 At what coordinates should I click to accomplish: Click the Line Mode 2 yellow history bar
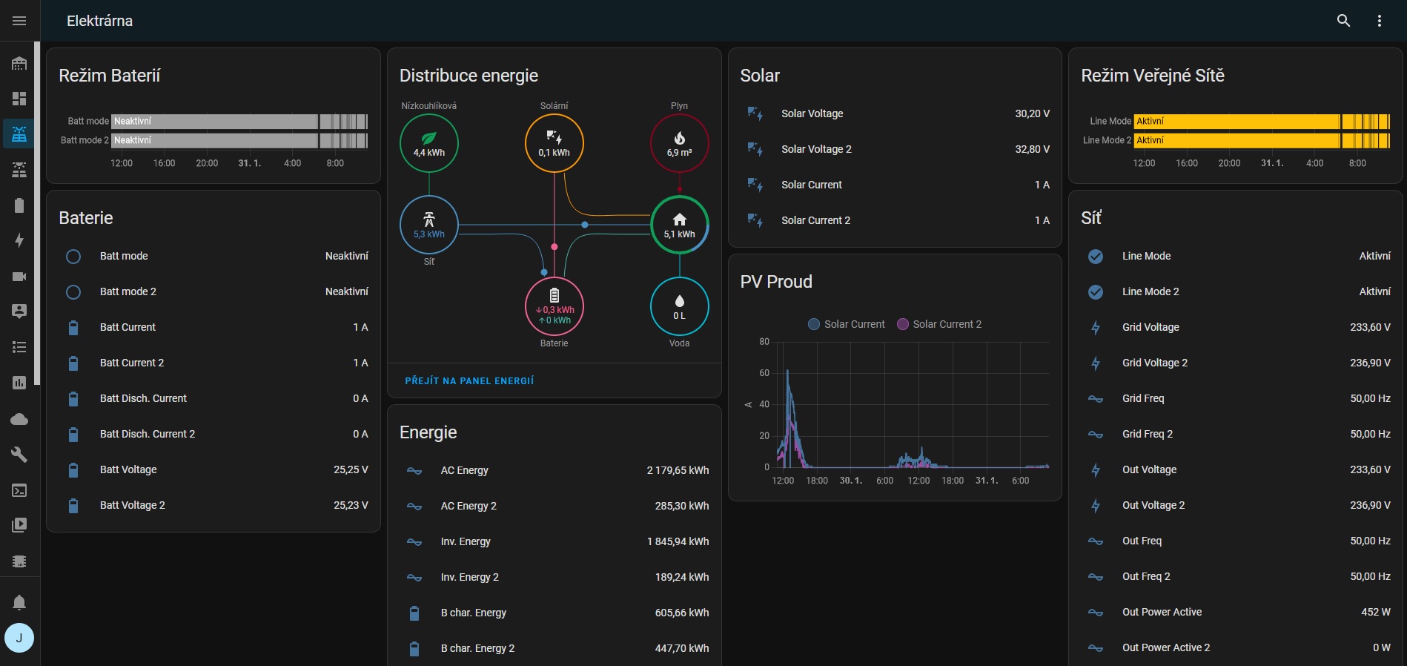pos(1262,140)
